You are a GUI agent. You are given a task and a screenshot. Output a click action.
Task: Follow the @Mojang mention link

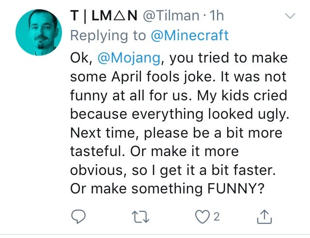pyautogui.click(x=129, y=58)
